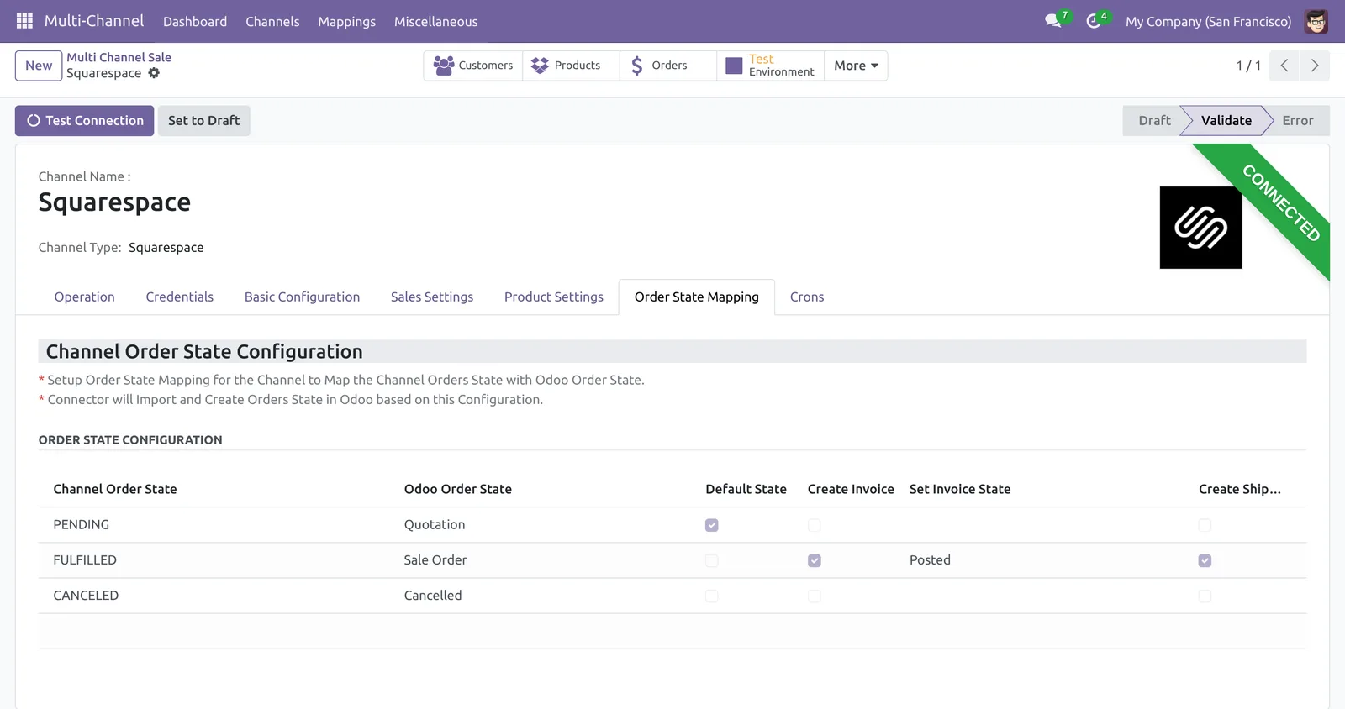The image size is (1345, 709).
Task: Toggle Create Invoice checkbox for PENDING
Action: pos(815,525)
